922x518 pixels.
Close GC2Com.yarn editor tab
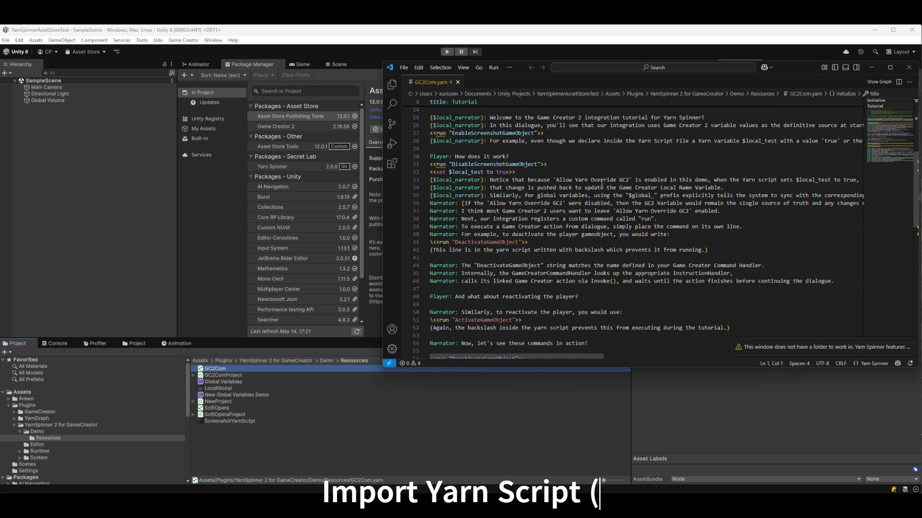[458, 82]
